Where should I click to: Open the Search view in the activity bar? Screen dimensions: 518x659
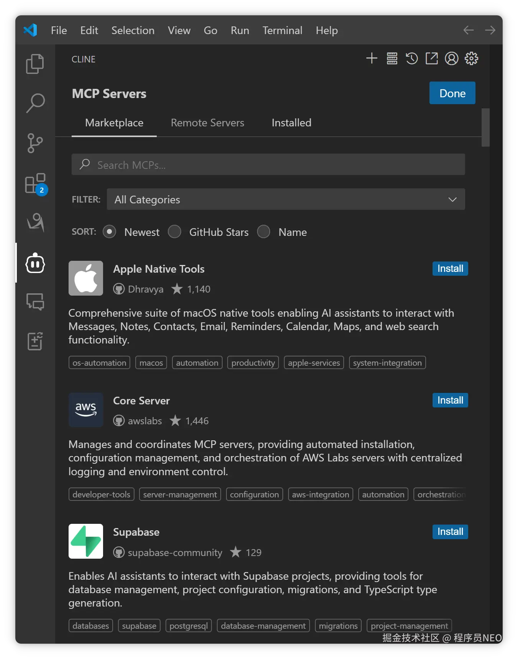point(35,103)
